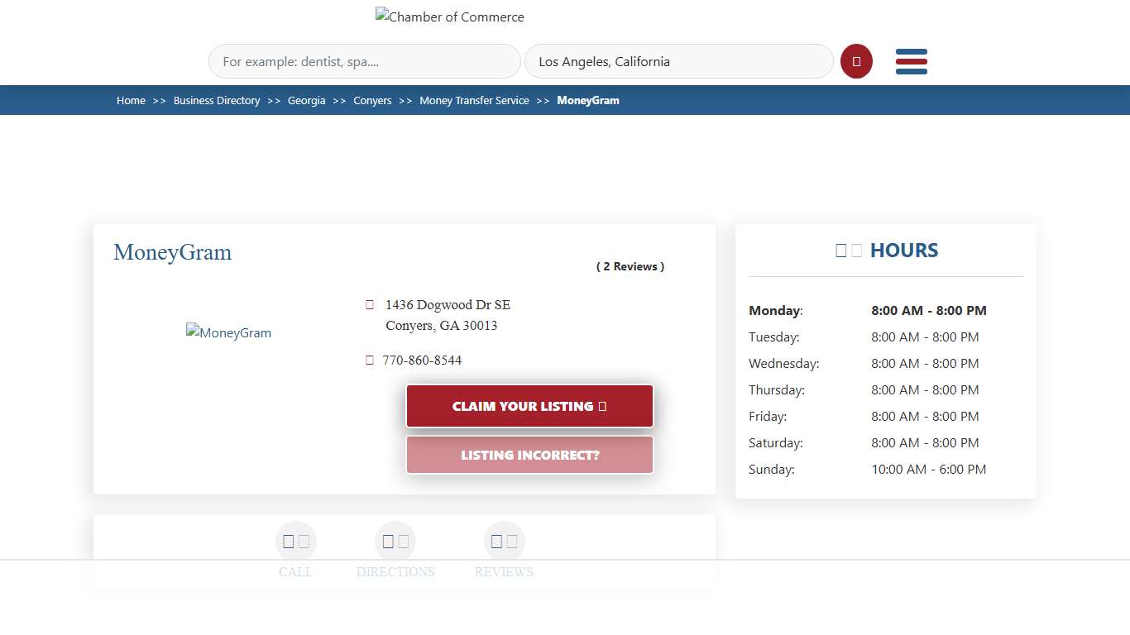The width and height of the screenshot is (1130, 635).
Task: Open the hamburger navigation menu
Action: 911,61
